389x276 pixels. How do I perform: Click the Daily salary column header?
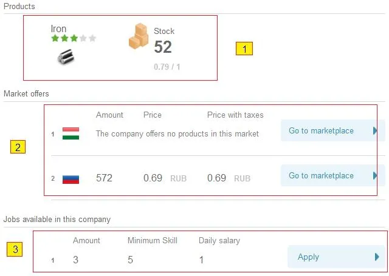coord(219,240)
